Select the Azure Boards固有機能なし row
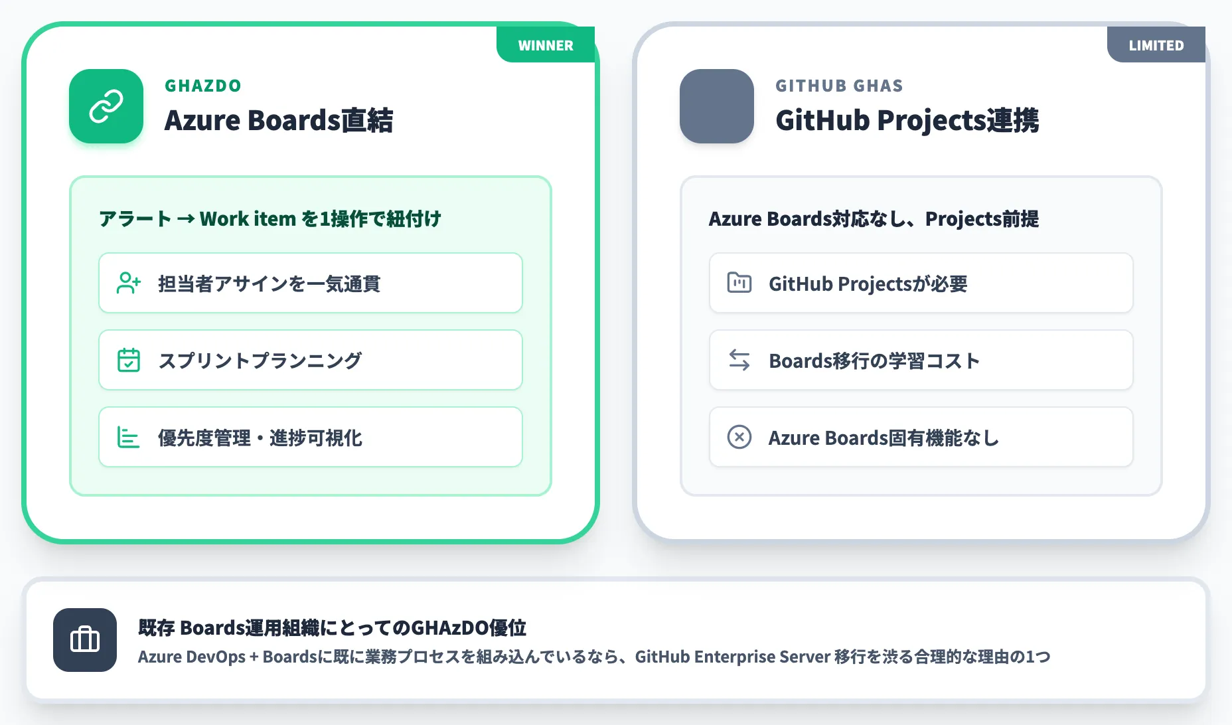 (x=921, y=437)
